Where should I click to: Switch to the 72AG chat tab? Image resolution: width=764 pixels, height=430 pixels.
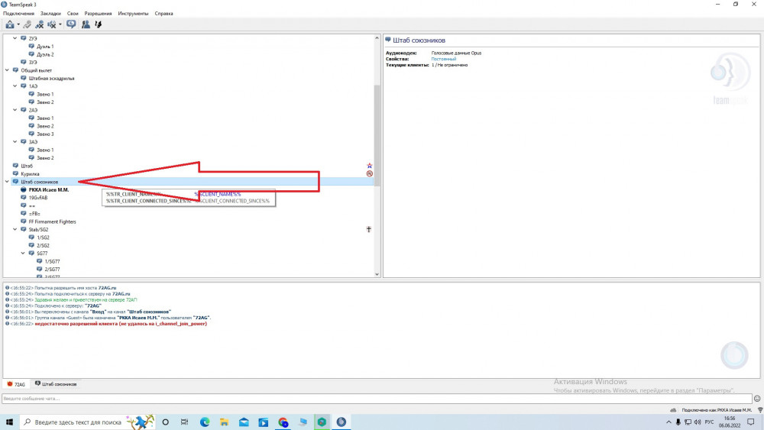coord(16,384)
